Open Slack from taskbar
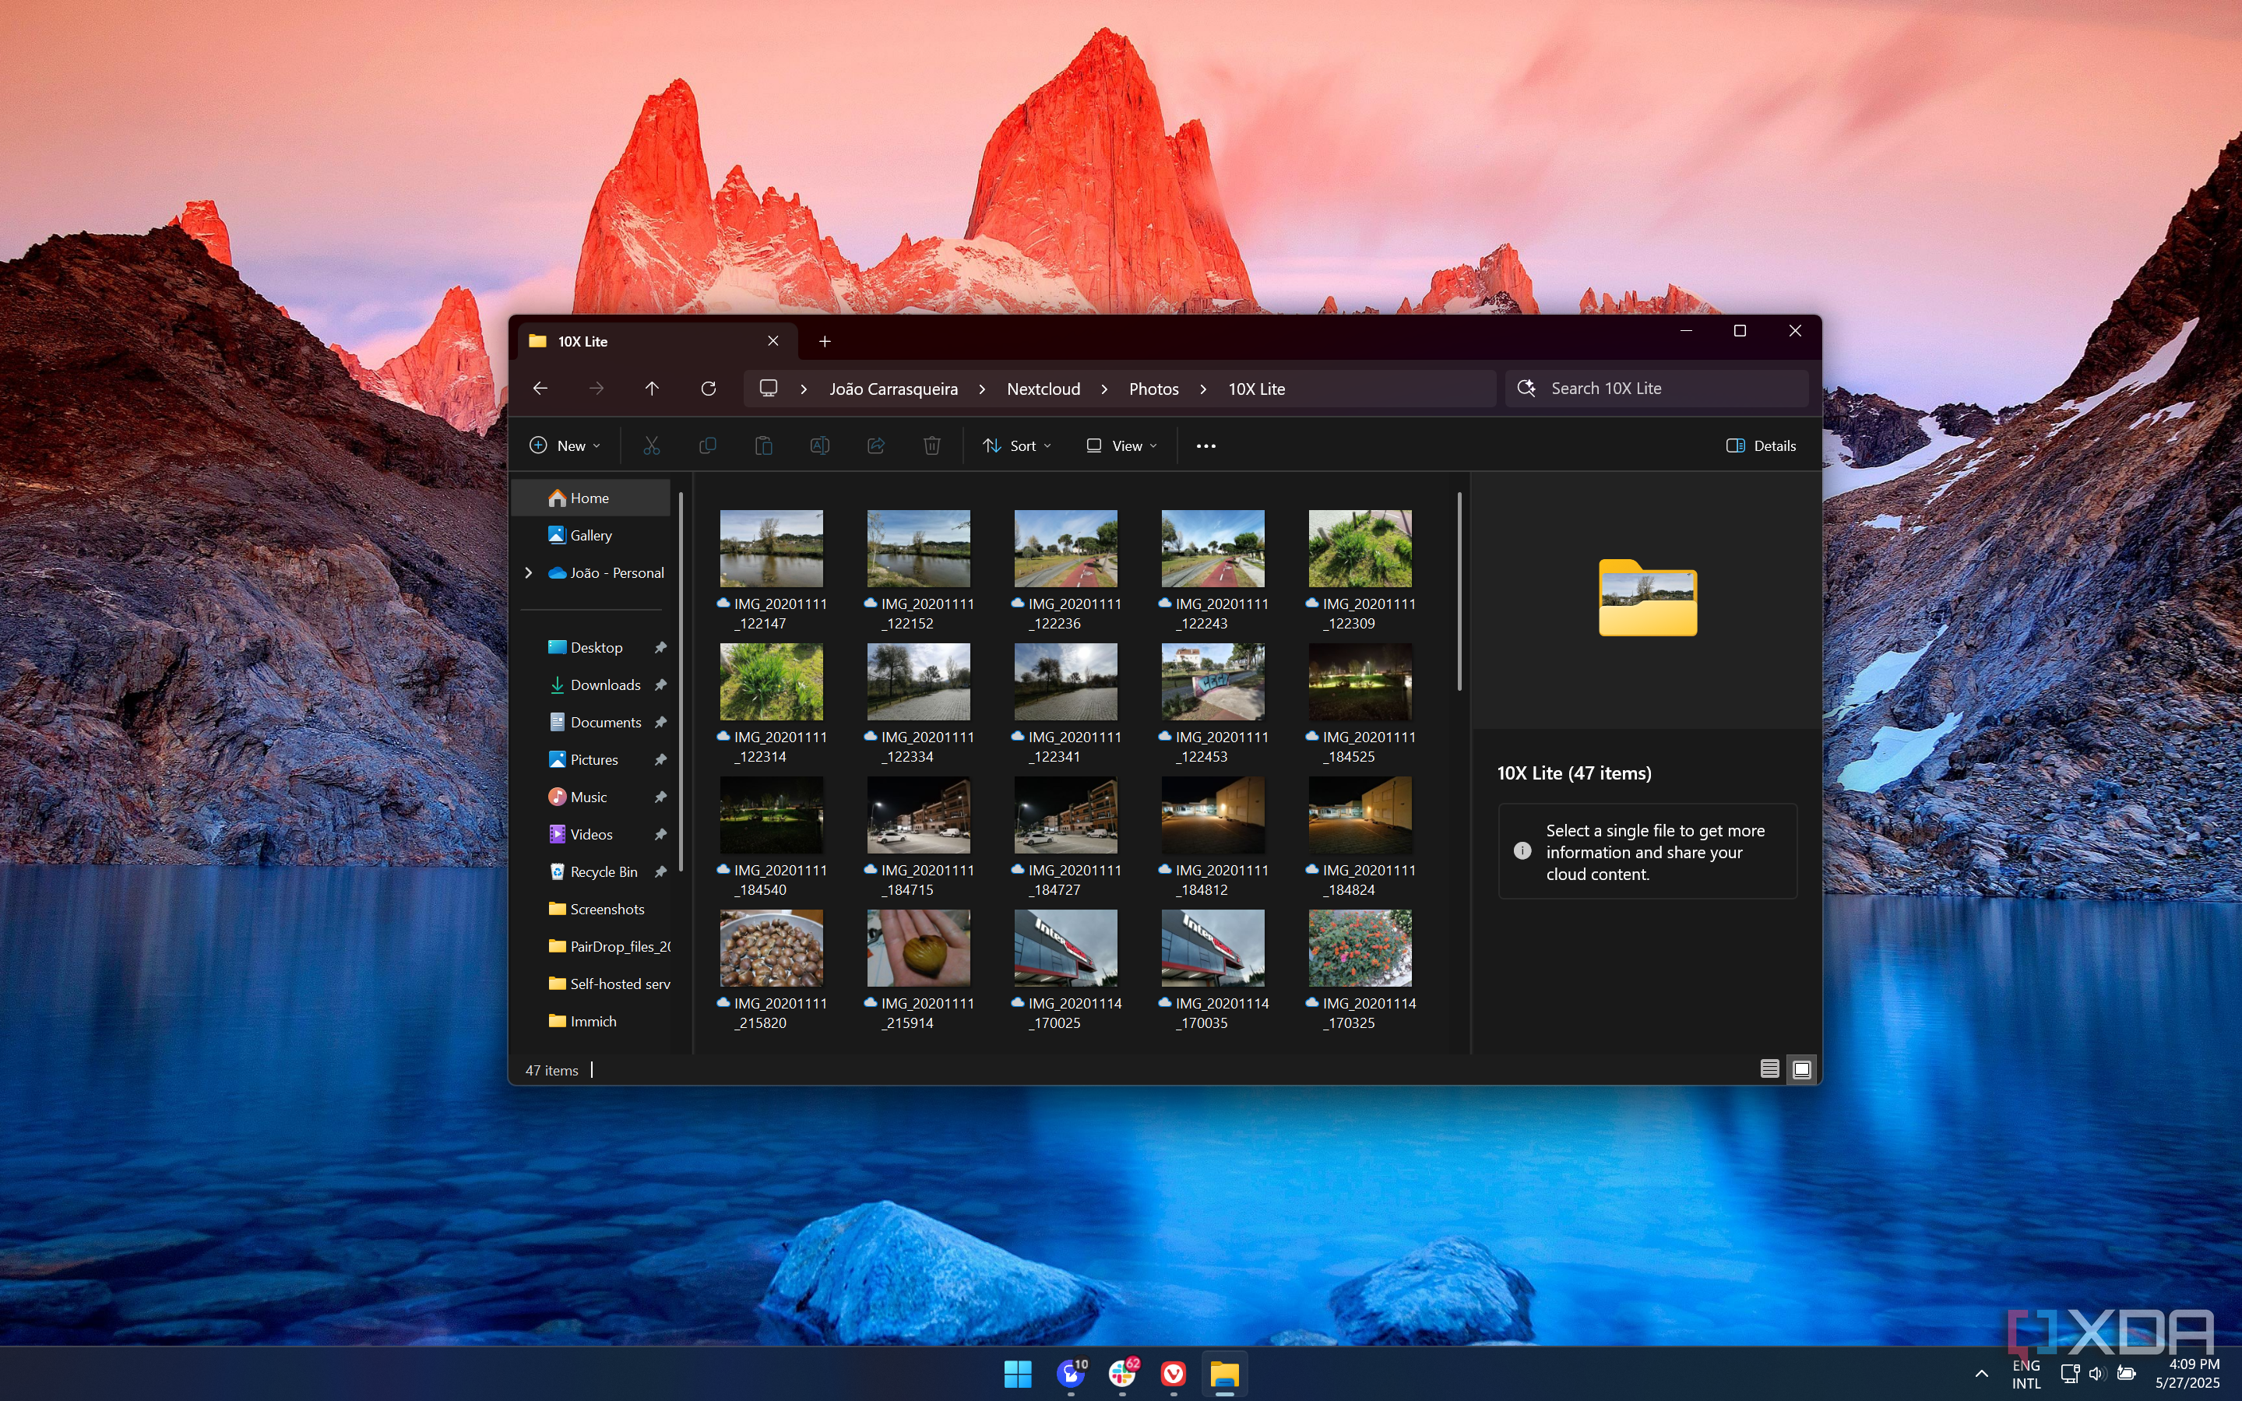This screenshot has height=1401, width=2242. pyautogui.click(x=1122, y=1373)
